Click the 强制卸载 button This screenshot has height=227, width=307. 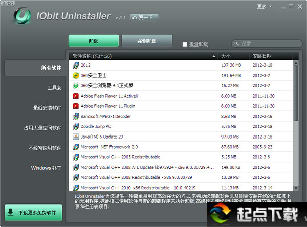147,41
